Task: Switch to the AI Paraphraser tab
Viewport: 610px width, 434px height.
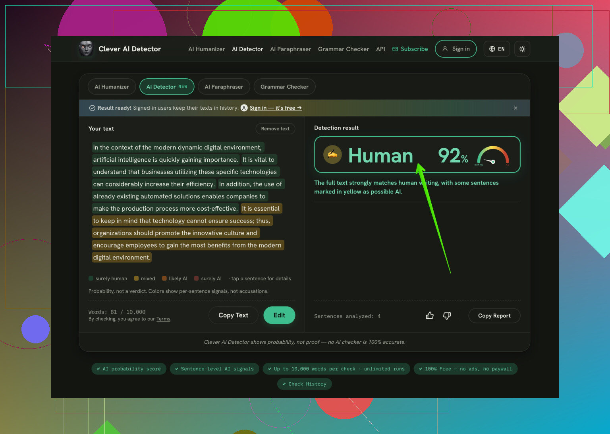Action: pos(224,87)
